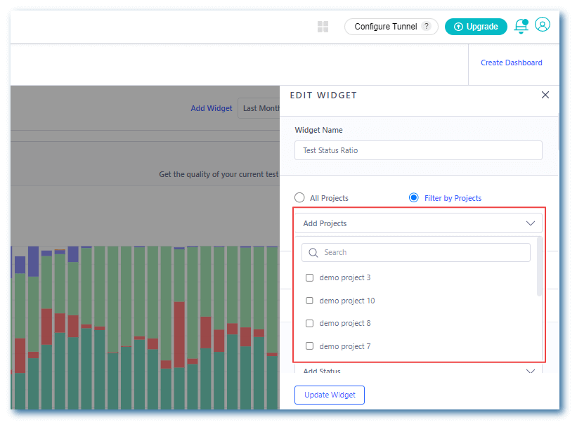
Task: Select the All Projects radio button
Action: click(x=300, y=198)
